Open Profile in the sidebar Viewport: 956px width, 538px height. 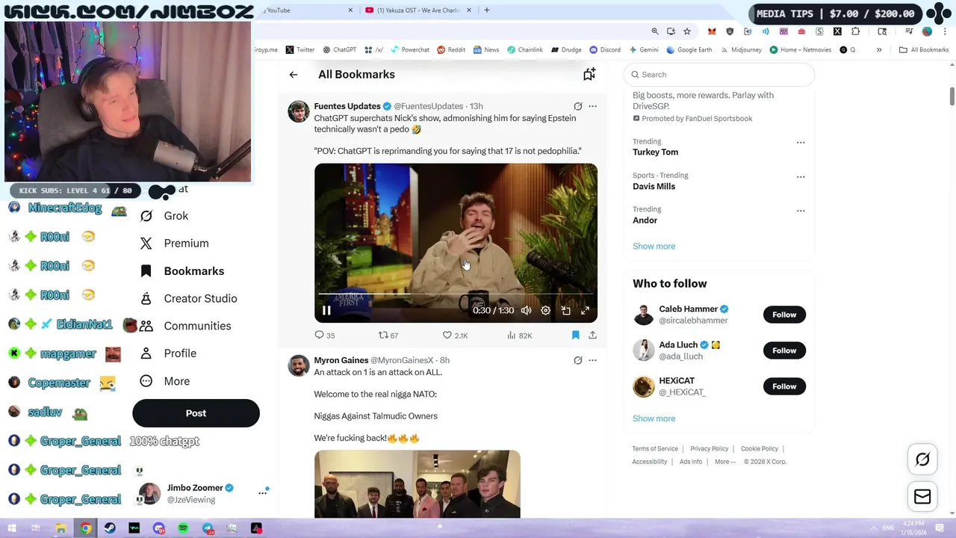tap(168, 353)
